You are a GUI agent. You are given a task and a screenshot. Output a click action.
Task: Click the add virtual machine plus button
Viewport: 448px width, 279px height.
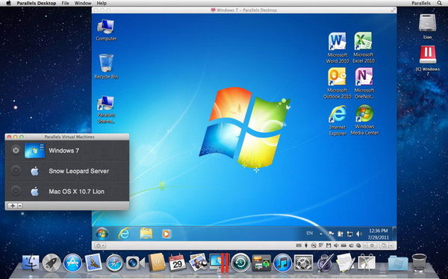(x=13, y=206)
